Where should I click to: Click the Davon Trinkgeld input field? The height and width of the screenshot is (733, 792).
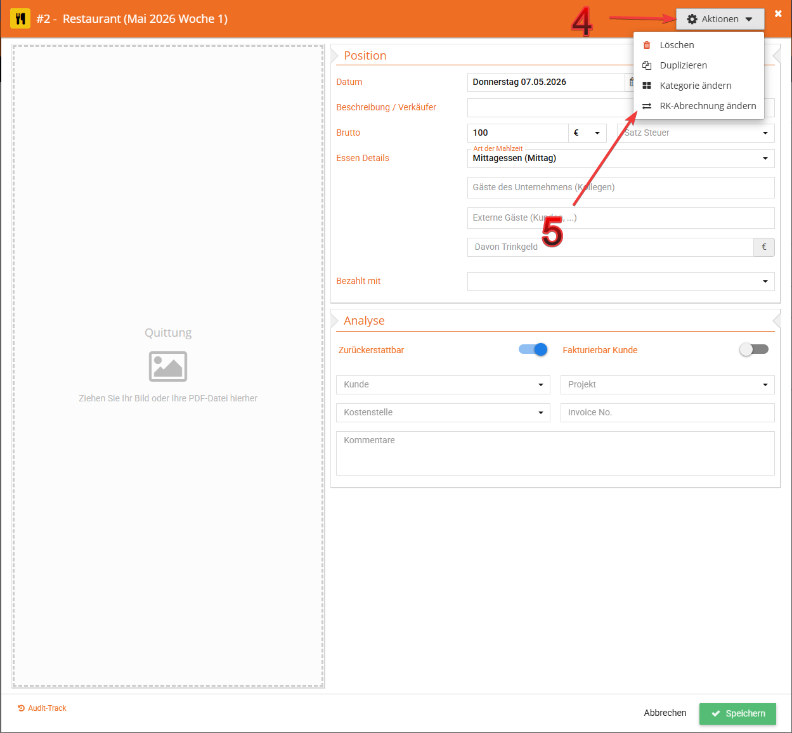coord(610,247)
